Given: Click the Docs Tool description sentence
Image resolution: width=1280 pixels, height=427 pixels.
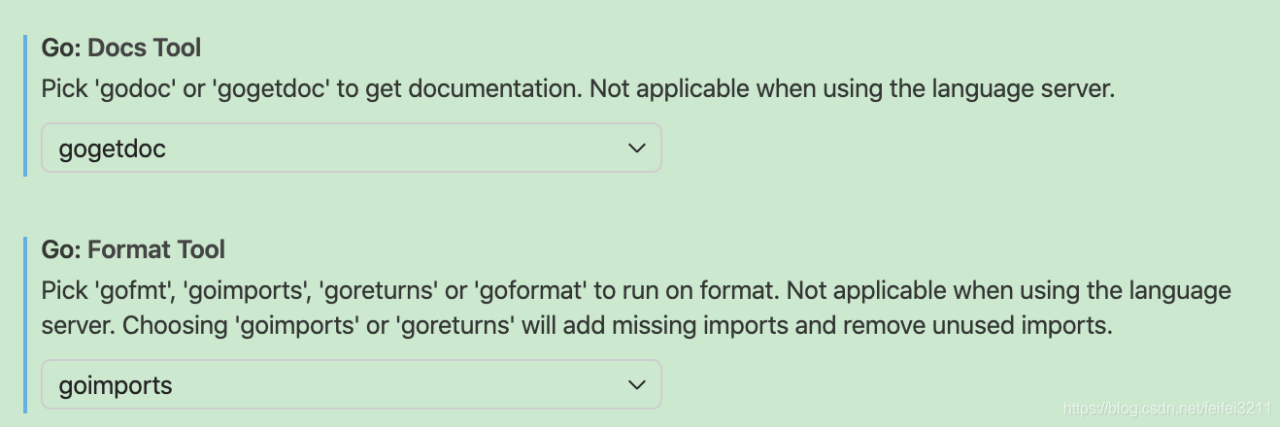Looking at the screenshot, I should pos(578,89).
